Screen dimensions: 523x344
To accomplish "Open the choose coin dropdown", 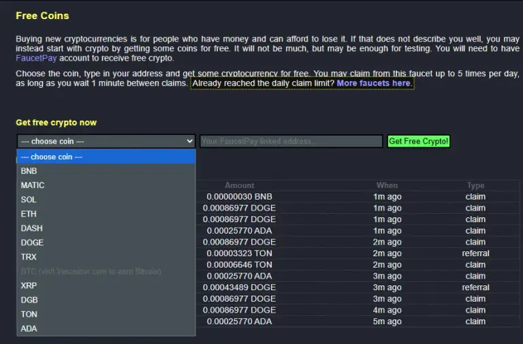I will (106, 141).
